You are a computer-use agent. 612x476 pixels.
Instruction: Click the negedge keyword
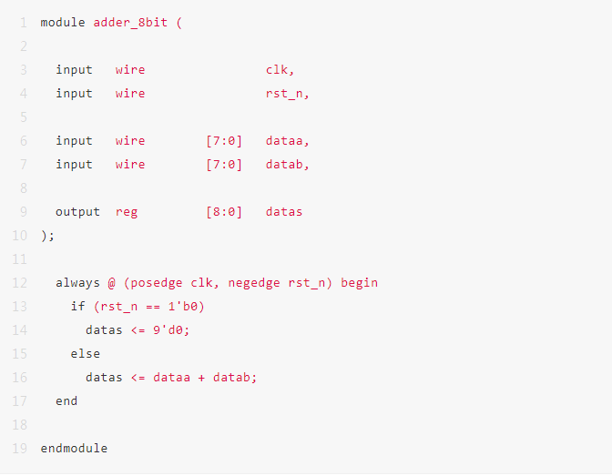pyautogui.click(x=254, y=283)
